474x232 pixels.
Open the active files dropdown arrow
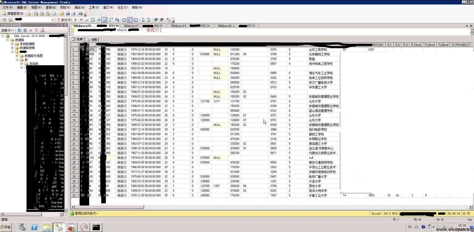pyautogui.click(x=467, y=26)
